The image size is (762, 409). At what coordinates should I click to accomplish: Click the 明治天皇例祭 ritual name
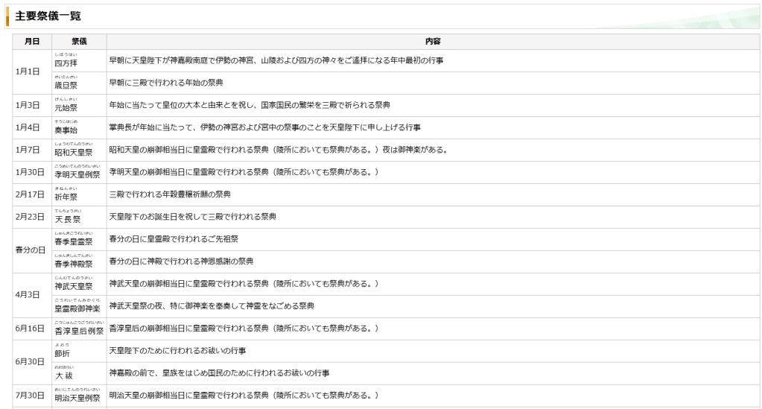77,397
